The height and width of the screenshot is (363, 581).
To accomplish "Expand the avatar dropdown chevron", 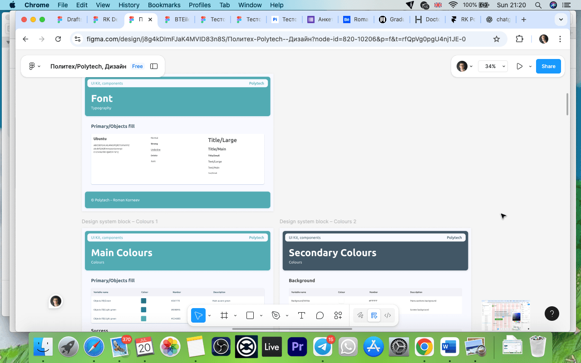I will point(471,66).
